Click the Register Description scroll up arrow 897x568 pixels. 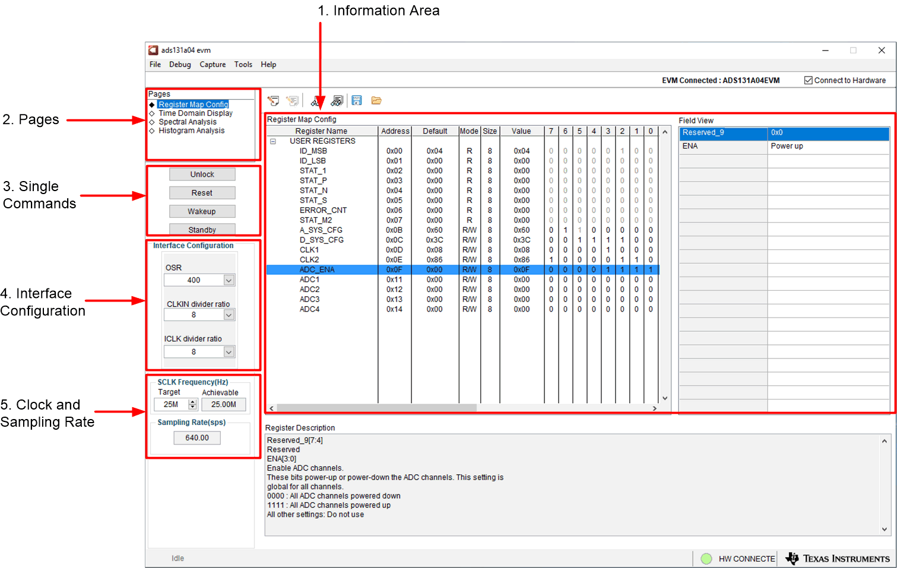(885, 442)
